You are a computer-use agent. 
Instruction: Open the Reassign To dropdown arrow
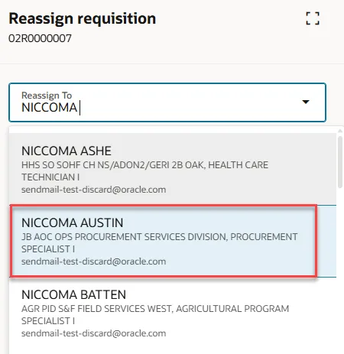point(306,102)
